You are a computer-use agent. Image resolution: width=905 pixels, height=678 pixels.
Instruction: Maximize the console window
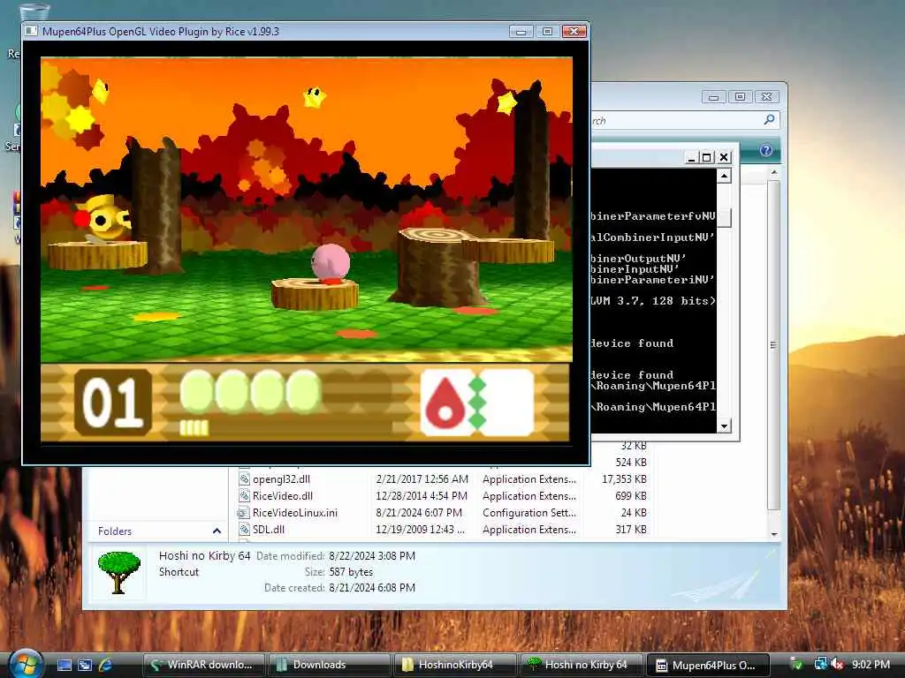pyautogui.click(x=706, y=157)
